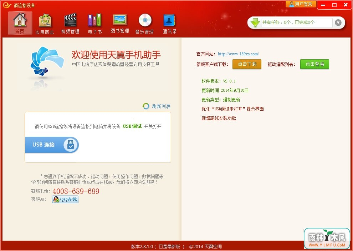Image resolution: width=353 pixels, height=251 pixels.
Task: Click the 优化“USB调试未打开”提示界面 text
Action: pyautogui.click(x=232, y=109)
